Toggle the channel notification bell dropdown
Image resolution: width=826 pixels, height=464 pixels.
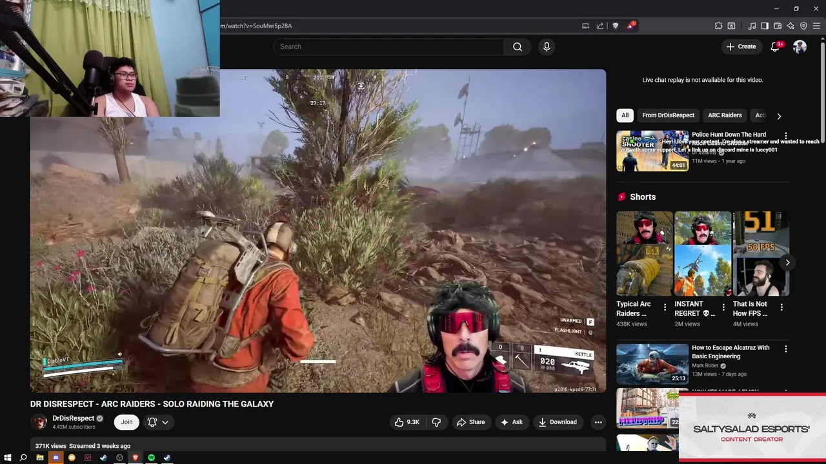tap(158, 422)
